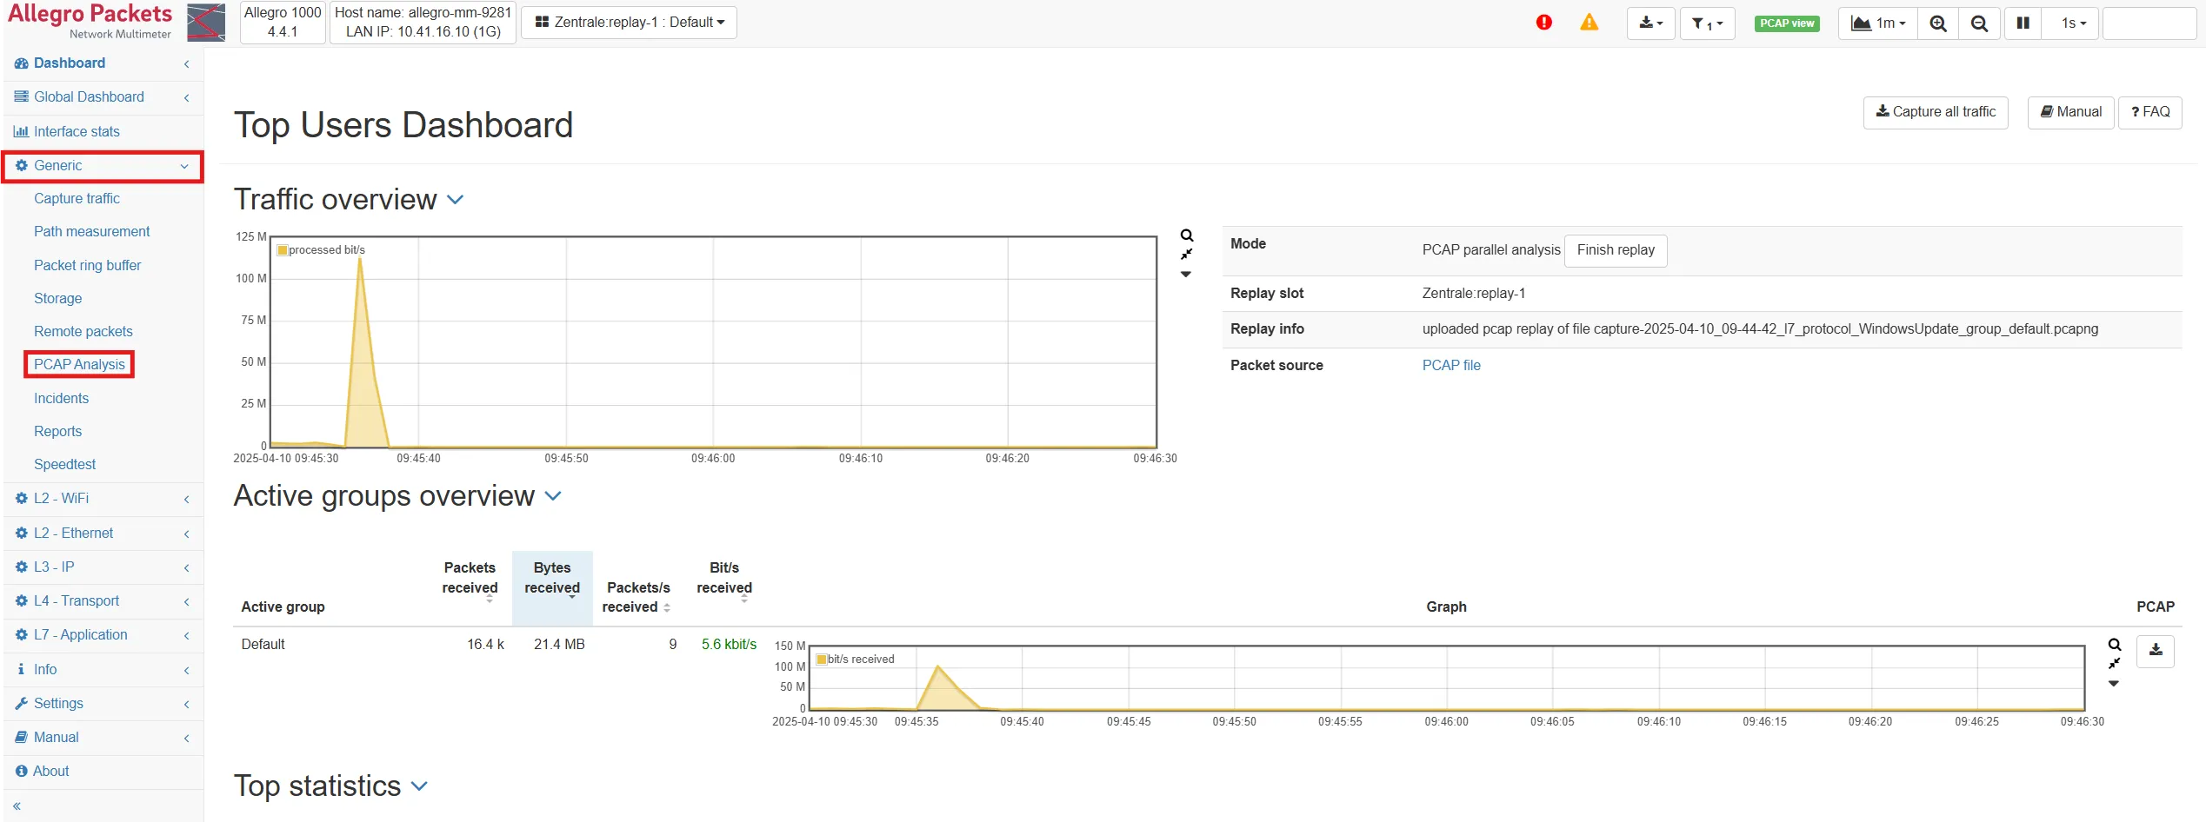
Task: Collapse the sidebar with double chevron icon
Action: [17, 806]
